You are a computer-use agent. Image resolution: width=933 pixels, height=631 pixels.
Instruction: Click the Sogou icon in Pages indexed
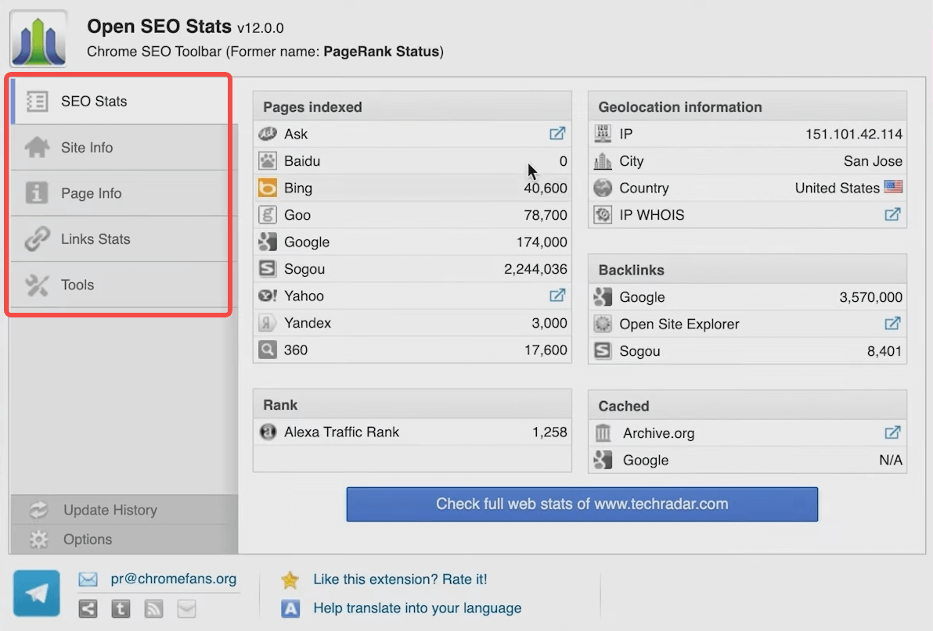(267, 268)
